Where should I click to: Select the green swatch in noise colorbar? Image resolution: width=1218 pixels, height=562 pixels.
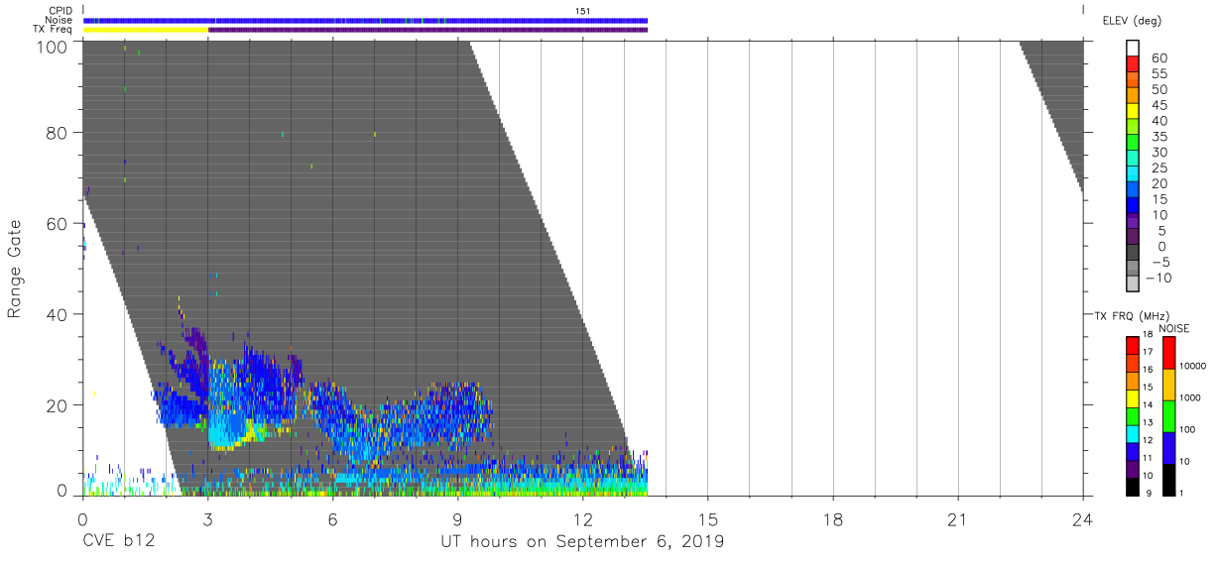[x=1168, y=416]
